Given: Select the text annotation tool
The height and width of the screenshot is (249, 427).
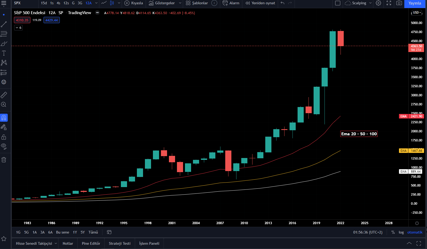Looking at the screenshot, I should coord(4,53).
